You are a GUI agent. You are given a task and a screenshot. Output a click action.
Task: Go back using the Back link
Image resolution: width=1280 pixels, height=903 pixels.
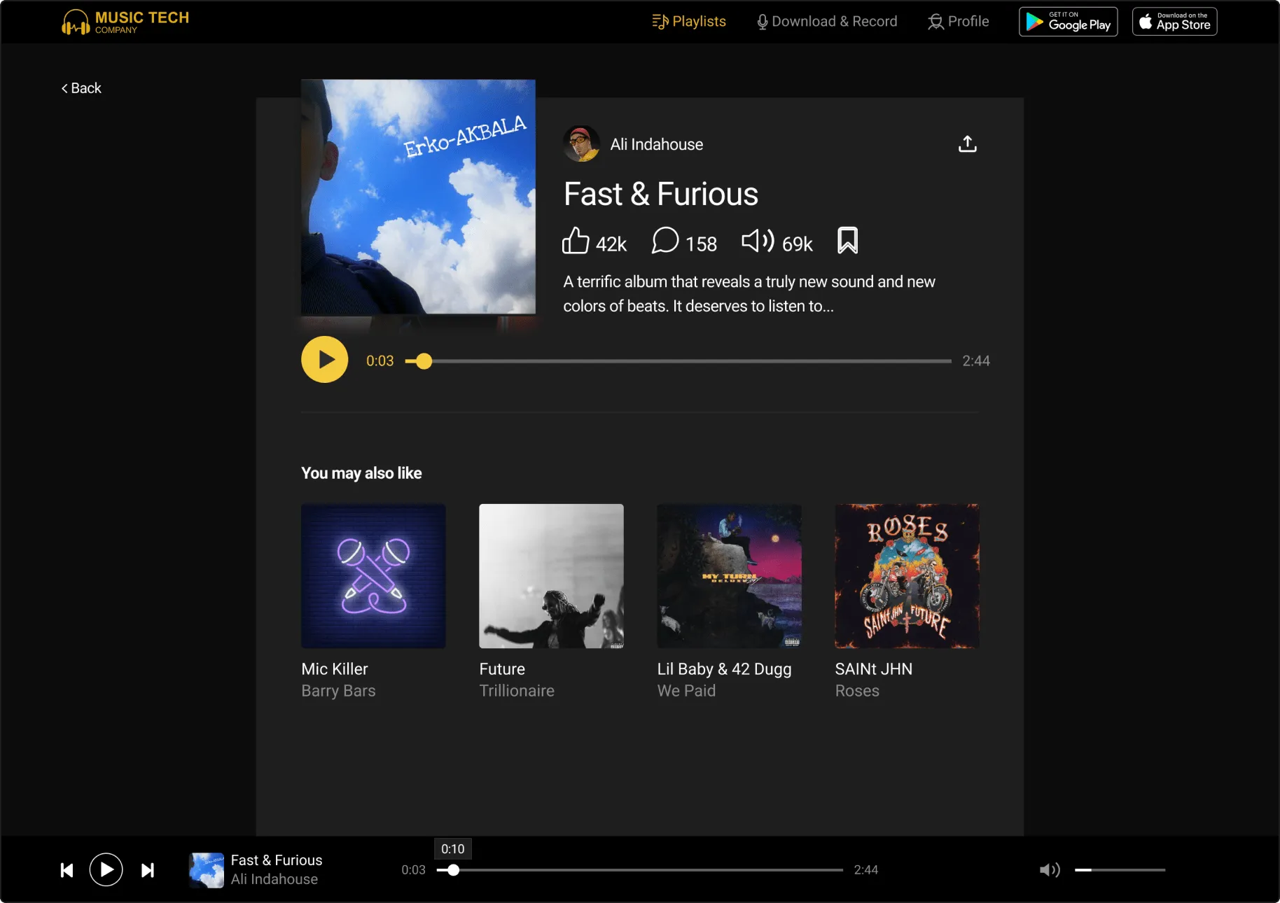(x=81, y=88)
